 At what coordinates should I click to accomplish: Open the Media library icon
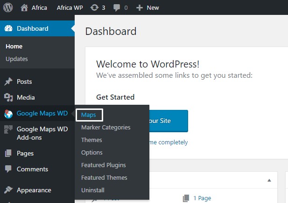click(8, 97)
